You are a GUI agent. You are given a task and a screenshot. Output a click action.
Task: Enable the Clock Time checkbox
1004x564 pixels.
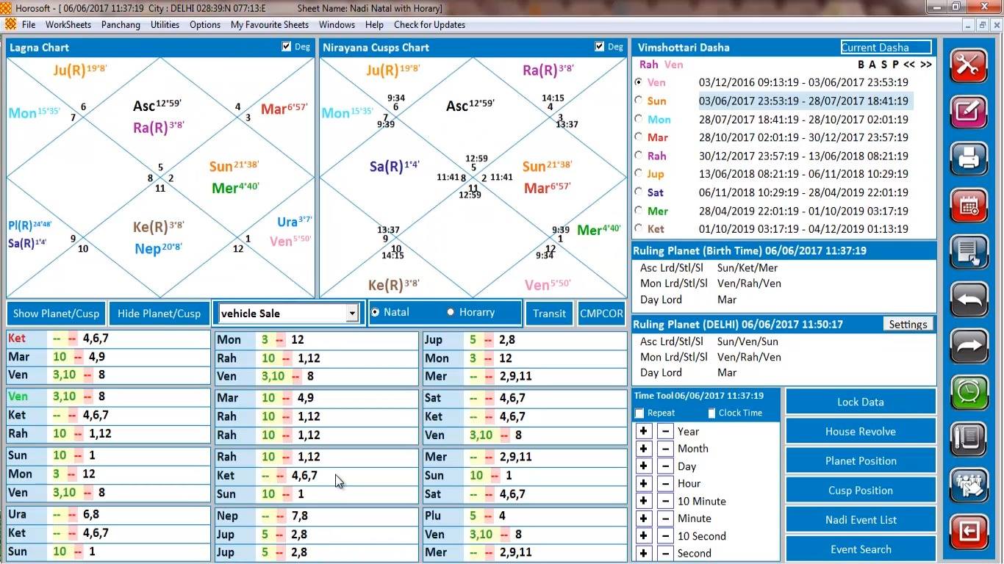(x=711, y=413)
